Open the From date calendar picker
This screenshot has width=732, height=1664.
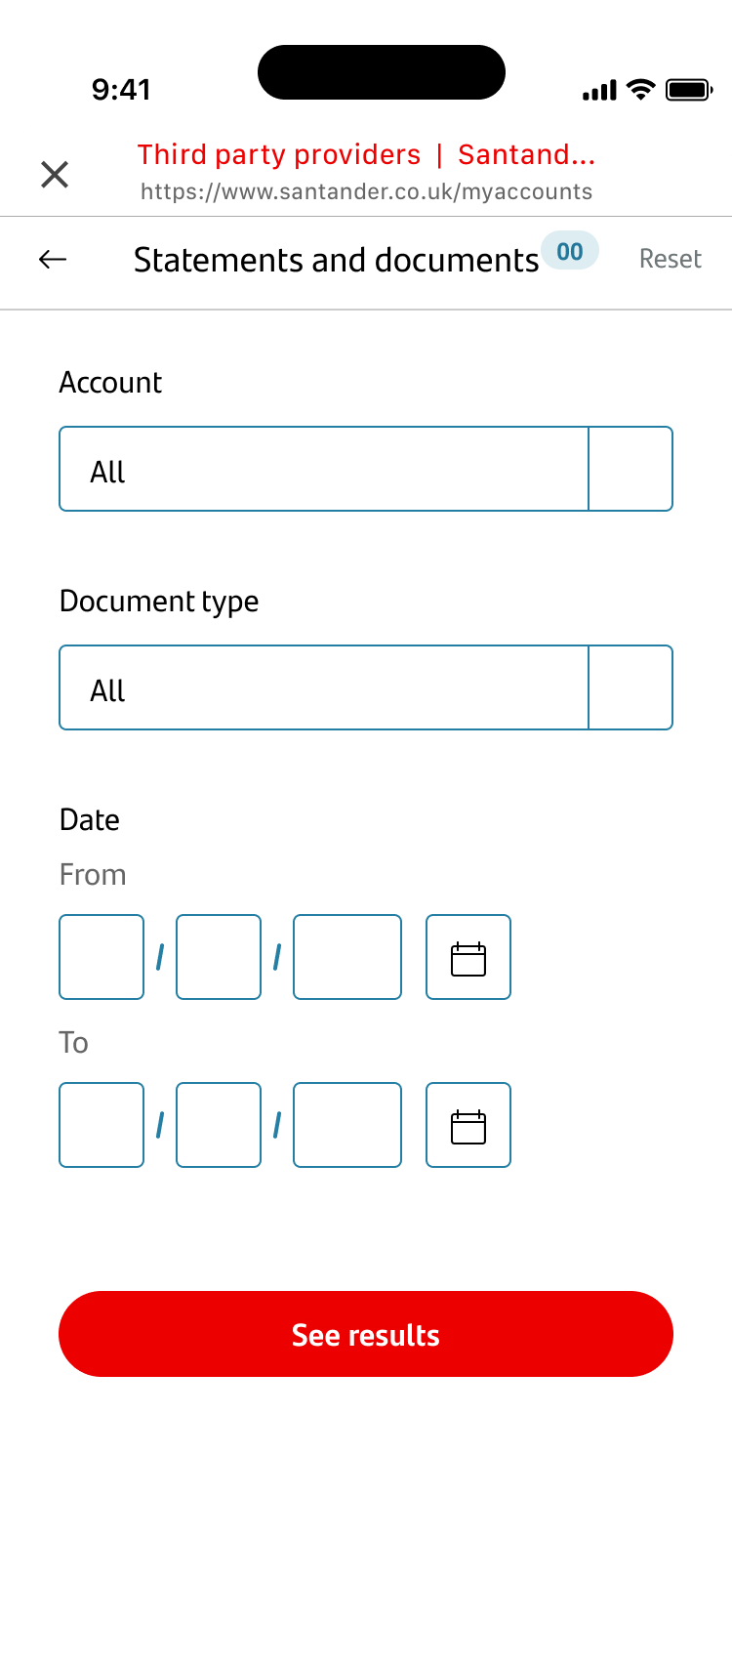468,957
